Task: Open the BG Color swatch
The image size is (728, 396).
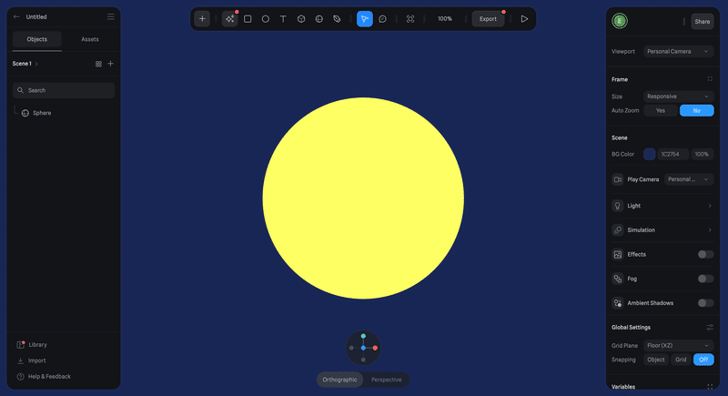Action: point(649,154)
